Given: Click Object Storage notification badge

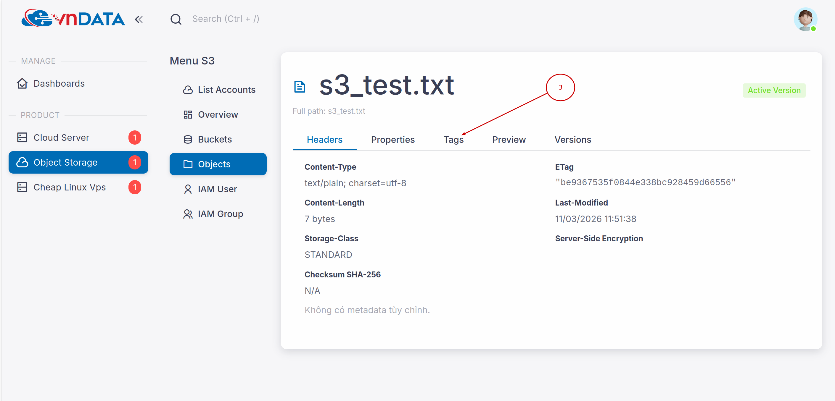Looking at the screenshot, I should tap(134, 163).
